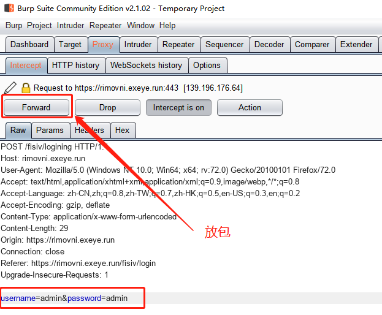Click the Accept-Language header line
The width and height of the screenshot is (382, 315).
[150, 193]
